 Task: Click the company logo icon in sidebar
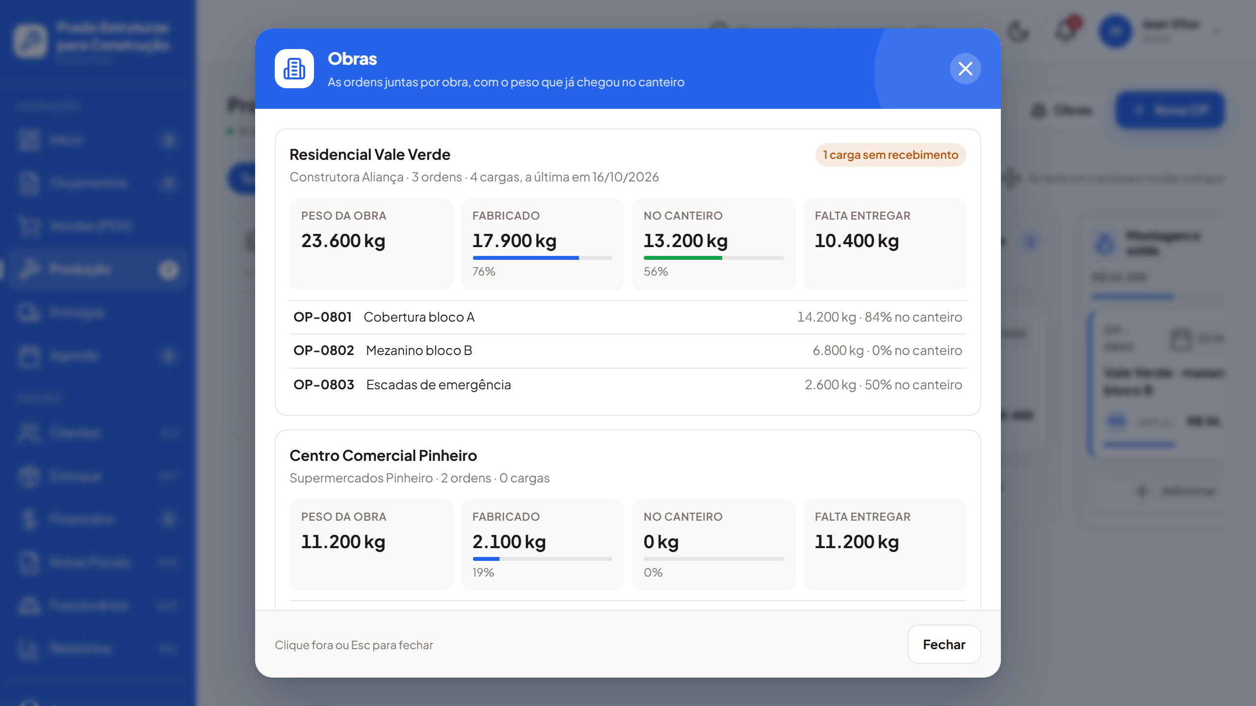pos(30,41)
